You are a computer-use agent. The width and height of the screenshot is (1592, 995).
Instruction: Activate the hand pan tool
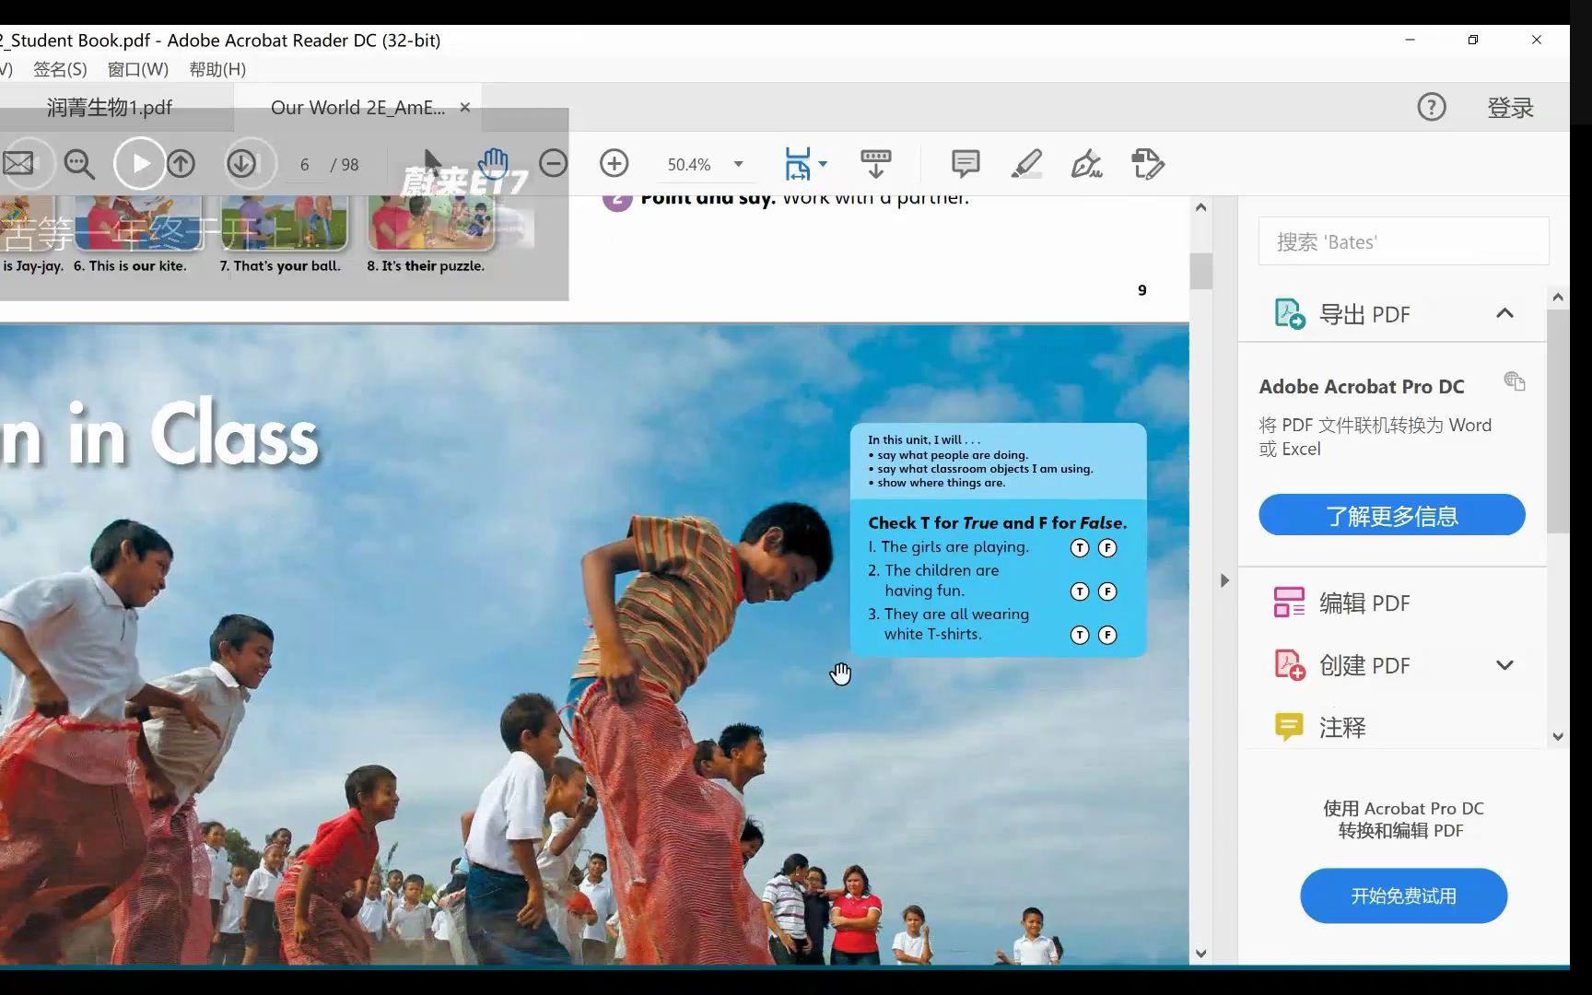tap(493, 164)
